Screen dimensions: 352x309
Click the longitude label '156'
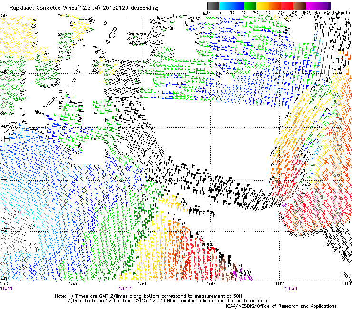pyautogui.click(x=142, y=284)
